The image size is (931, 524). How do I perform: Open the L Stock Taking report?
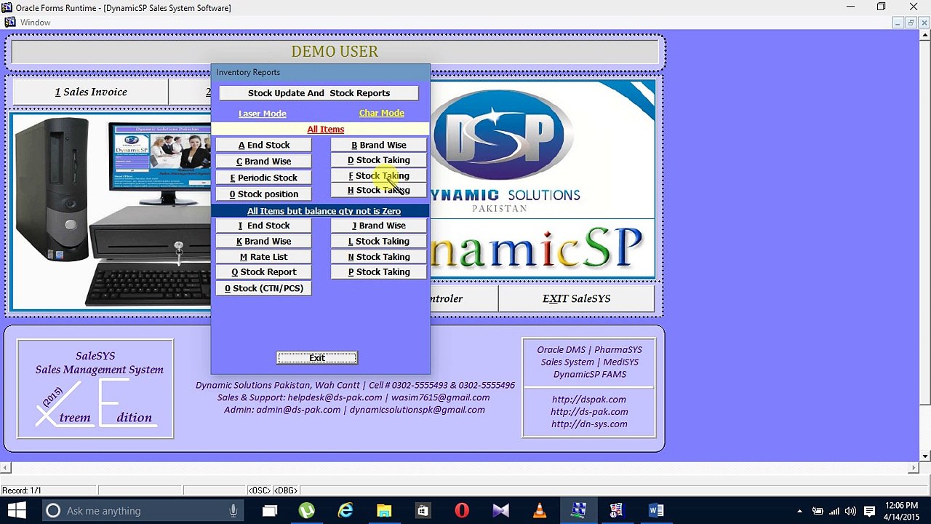pyautogui.click(x=379, y=242)
